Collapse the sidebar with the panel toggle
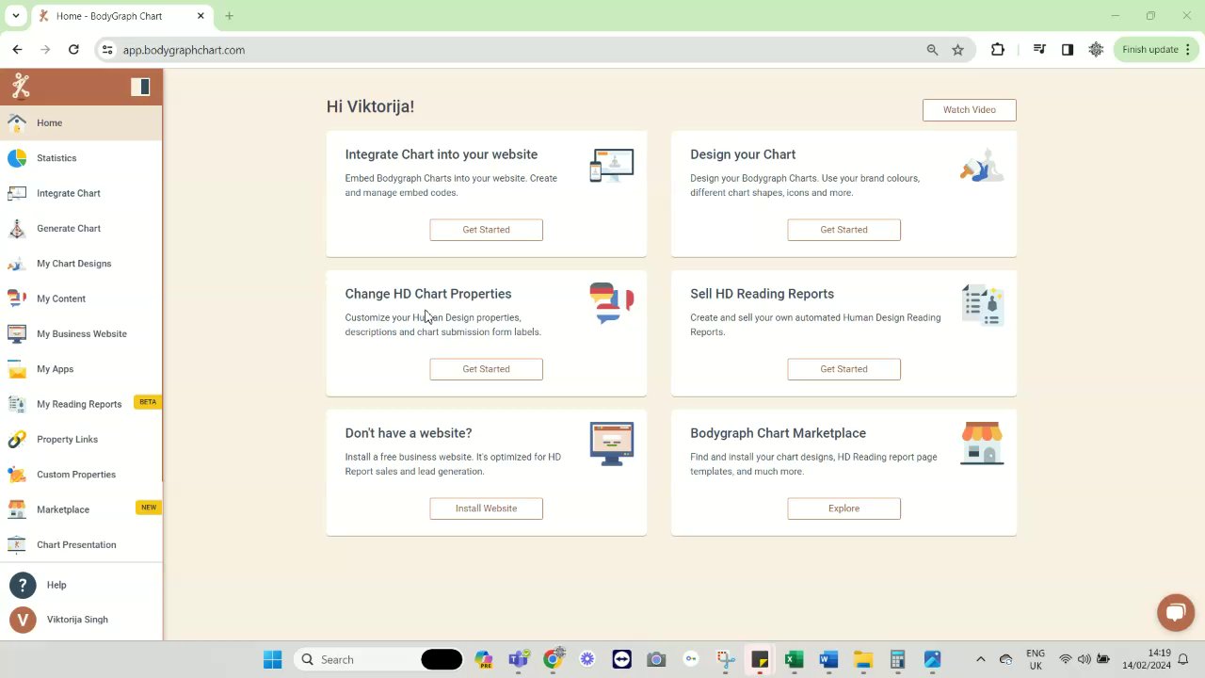This screenshot has width=1205, height=678. click(x=140, y=87)
